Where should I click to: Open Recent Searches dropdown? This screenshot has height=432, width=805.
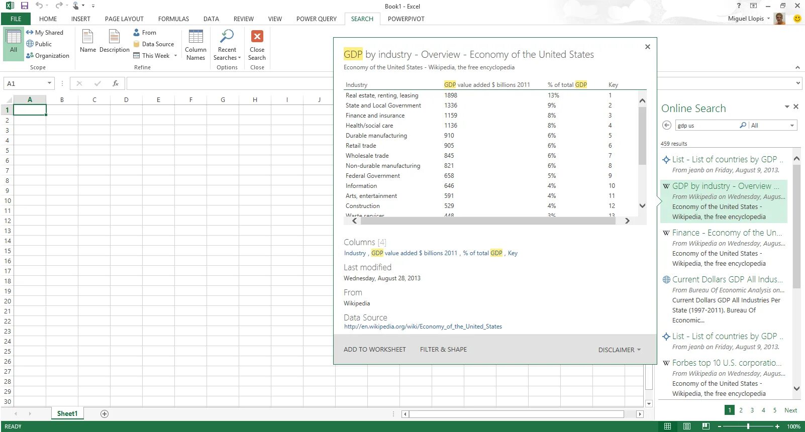point(227,45)
